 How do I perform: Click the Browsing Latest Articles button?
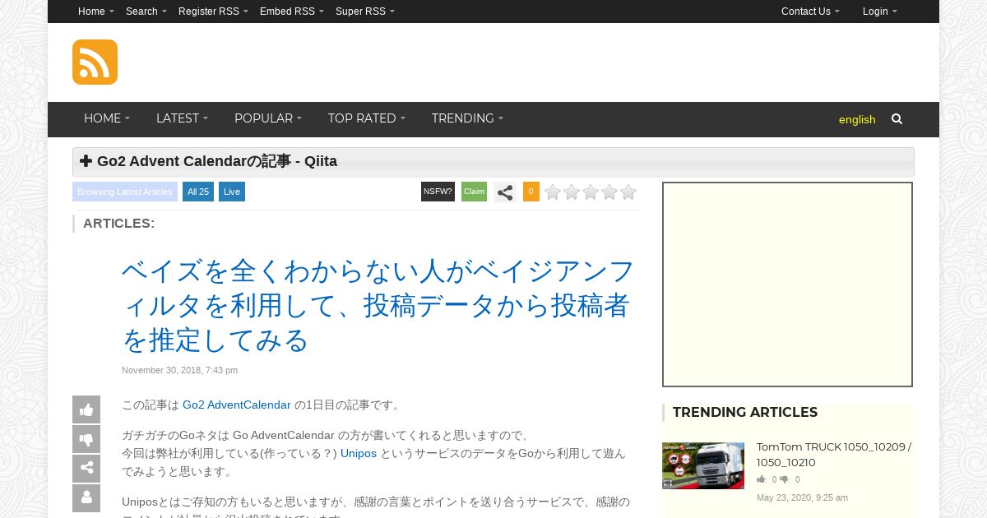point(125,192)
